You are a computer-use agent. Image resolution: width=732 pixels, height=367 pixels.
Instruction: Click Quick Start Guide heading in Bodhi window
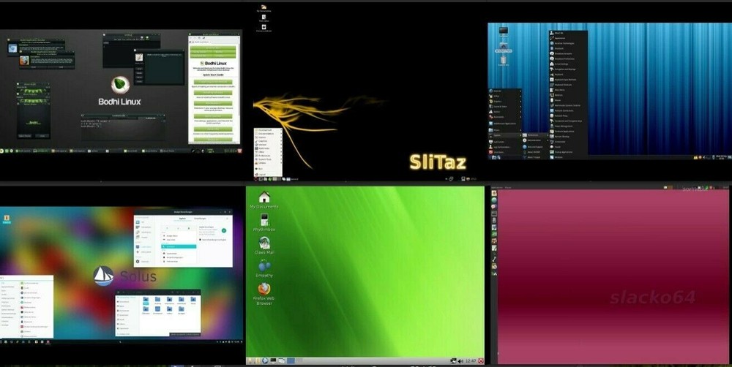click(x=213, y=75)
